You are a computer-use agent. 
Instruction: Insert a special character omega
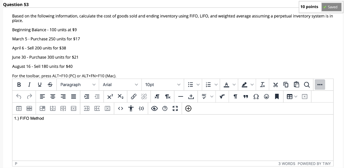tap(256, 96)
